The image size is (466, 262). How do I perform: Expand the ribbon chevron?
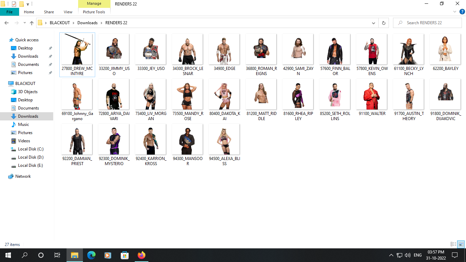coord(455,12)
